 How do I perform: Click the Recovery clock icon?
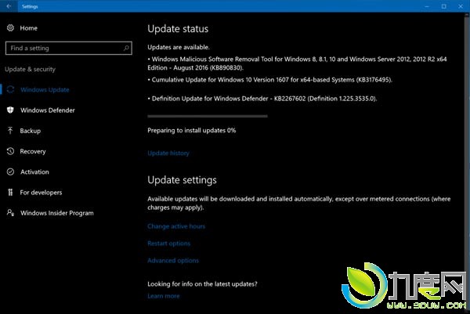[x=10, y=151]
